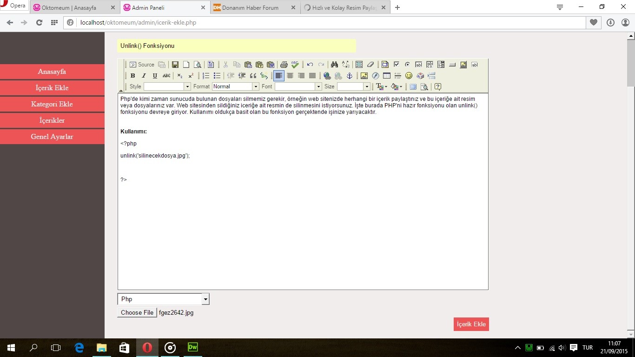Image resolution: width=635 pixels, height=357 pixels.
Task: Click the title field Unlink() Fonksiyonu
Action: 237,46
